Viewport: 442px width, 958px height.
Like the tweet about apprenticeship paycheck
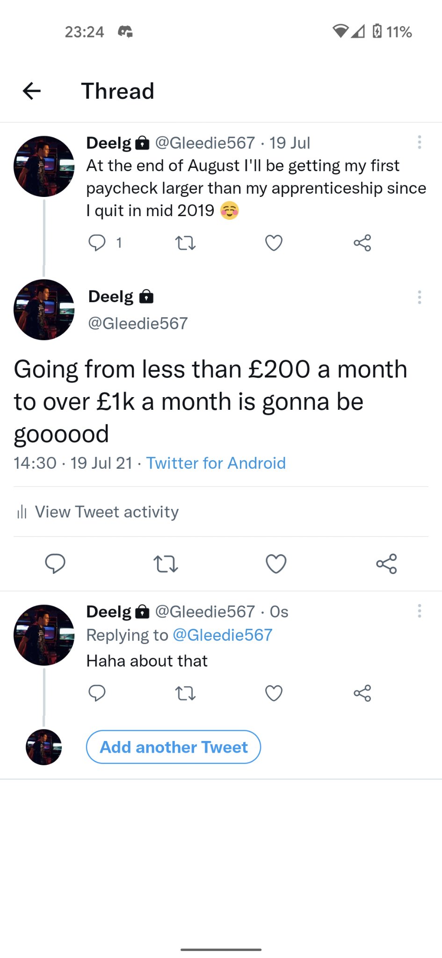274,243
